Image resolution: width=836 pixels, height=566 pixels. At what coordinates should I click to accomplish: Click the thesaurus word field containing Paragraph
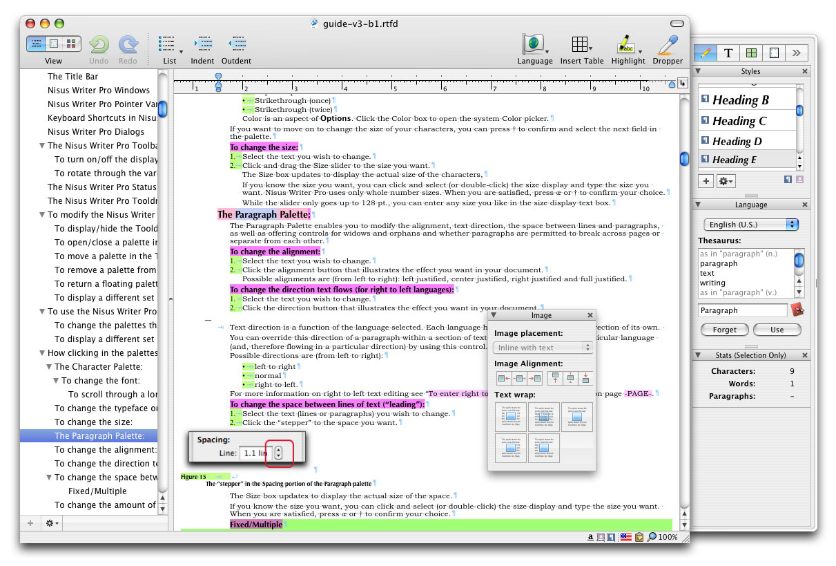point(743,310)
